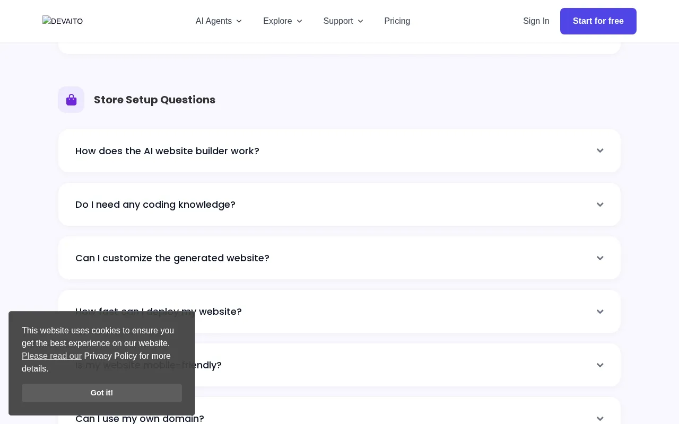
Task: Expand 'Is my website mobile-friendly?' chevron
Action: 600,365
